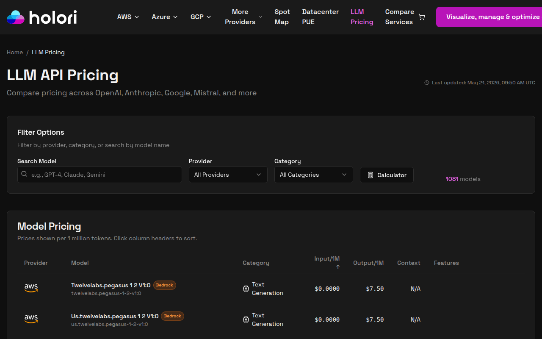Click N/A context in Twelvelabs.pegasus row

[x=415, y=289]
